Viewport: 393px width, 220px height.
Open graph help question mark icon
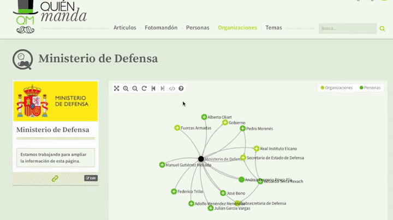point(181,88)
